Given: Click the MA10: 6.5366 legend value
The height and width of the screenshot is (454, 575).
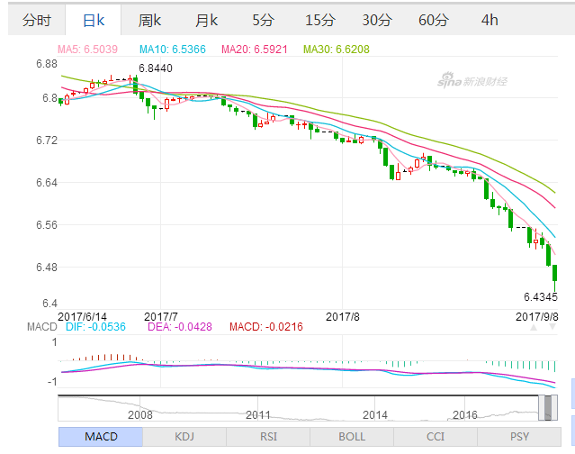Looking at the screenshot, I should [173, 50].
